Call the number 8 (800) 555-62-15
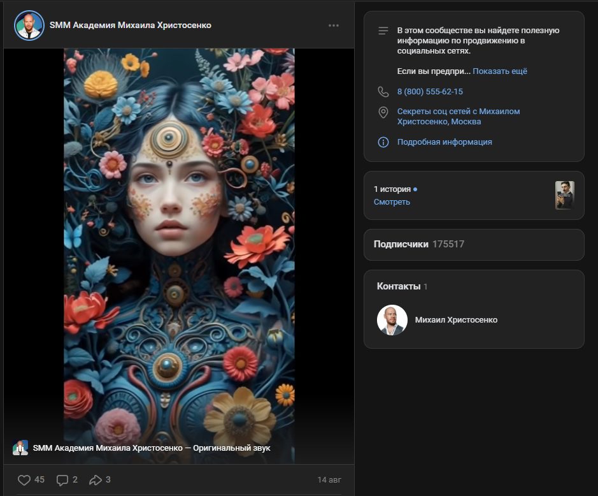Viewport: 598px width, 496px height. [430, 92]
